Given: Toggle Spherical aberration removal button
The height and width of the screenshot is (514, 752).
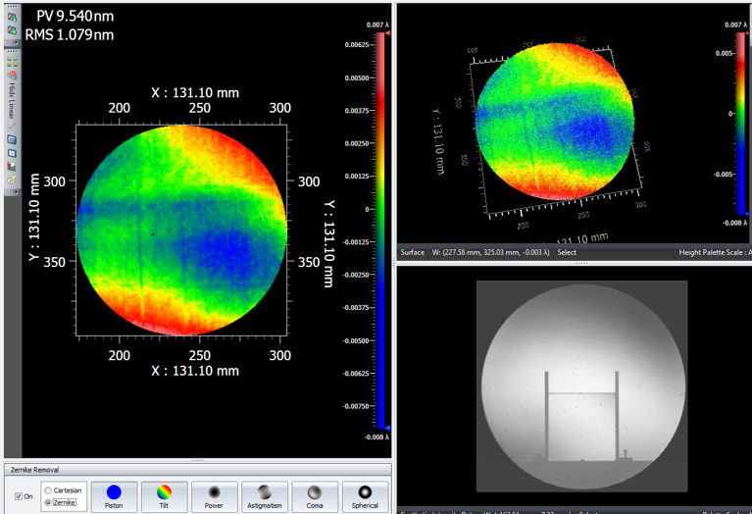Looking at the screenshot, I should [365, 496].
